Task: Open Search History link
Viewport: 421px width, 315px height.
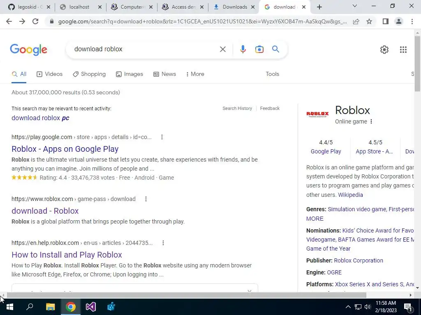Action: (x=237, y=108)
